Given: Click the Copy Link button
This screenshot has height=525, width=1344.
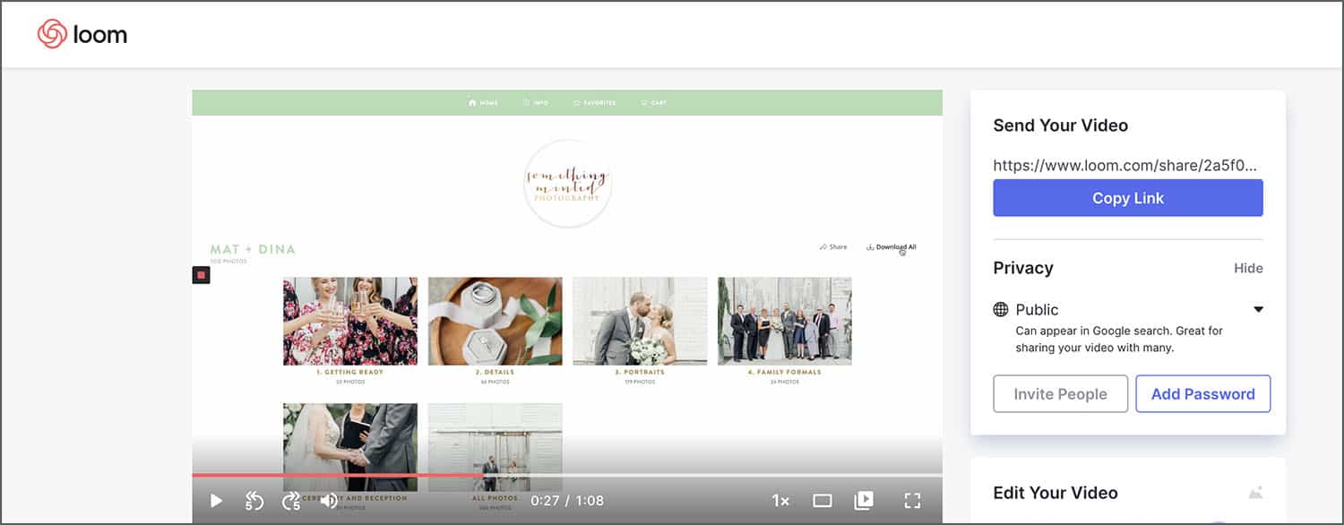Looking at the screenshot, I should (x=1127, y=197).
